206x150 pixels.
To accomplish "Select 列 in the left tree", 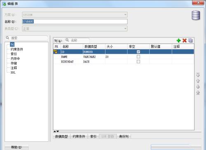I will (x=12, y=44).
